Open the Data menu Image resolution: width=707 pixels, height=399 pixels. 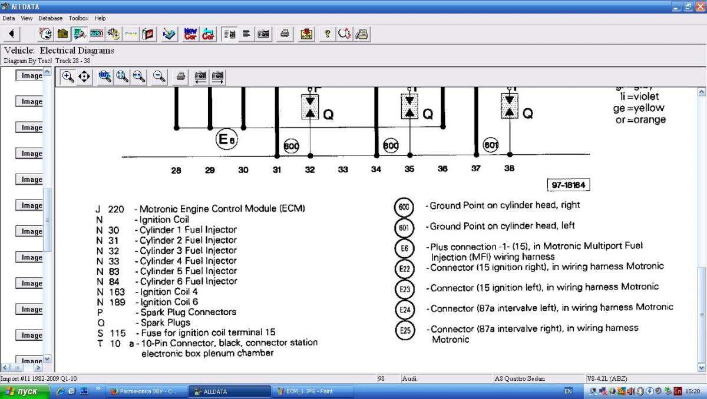point(9,18)
